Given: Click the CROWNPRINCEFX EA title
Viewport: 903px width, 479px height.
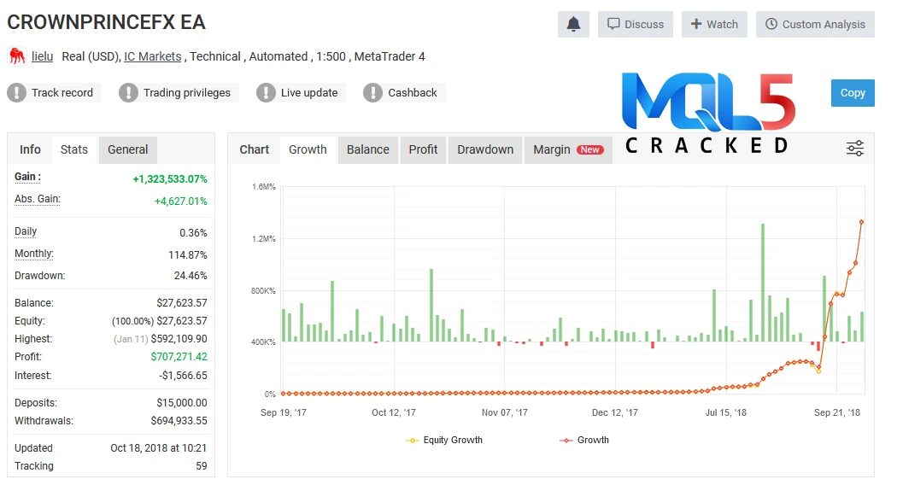Looking at the screenshot, I should pos(106,22).
